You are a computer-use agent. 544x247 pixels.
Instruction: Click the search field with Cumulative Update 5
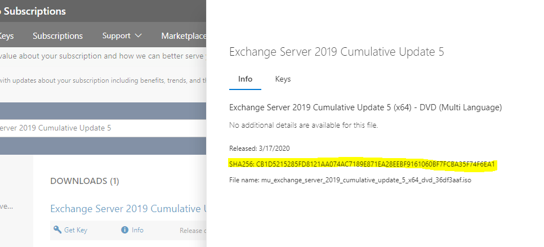[103, 128]
